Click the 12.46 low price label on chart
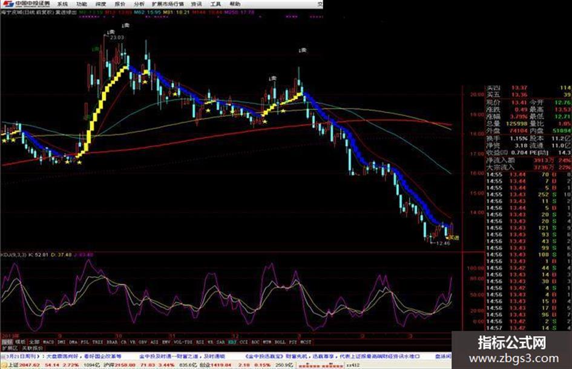The image size is (572, 369). click(x=443, y=243)
